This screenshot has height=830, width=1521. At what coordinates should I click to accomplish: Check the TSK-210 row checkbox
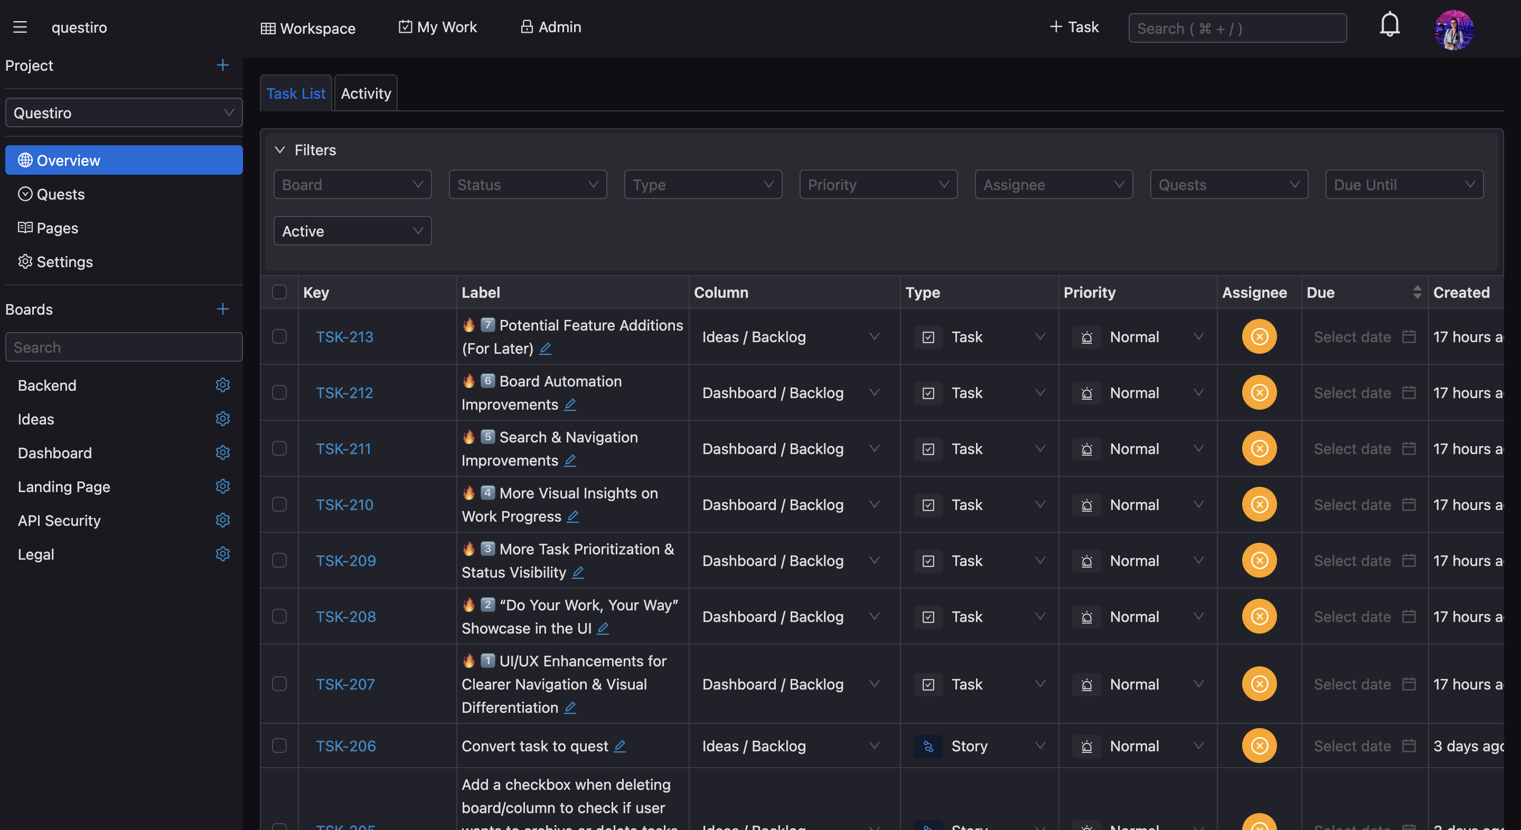coord(279,504)
